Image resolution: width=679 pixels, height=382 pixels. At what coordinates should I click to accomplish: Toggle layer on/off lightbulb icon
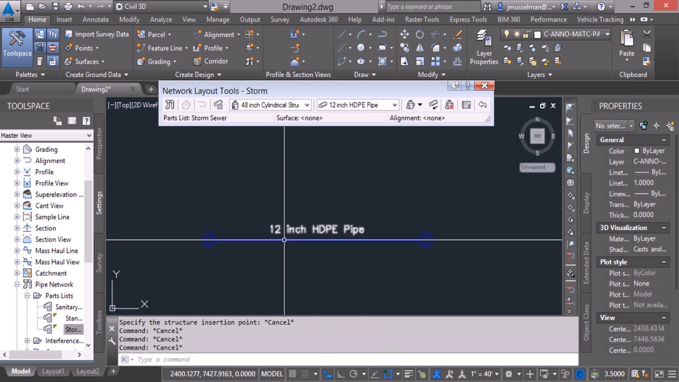(506, 34)
